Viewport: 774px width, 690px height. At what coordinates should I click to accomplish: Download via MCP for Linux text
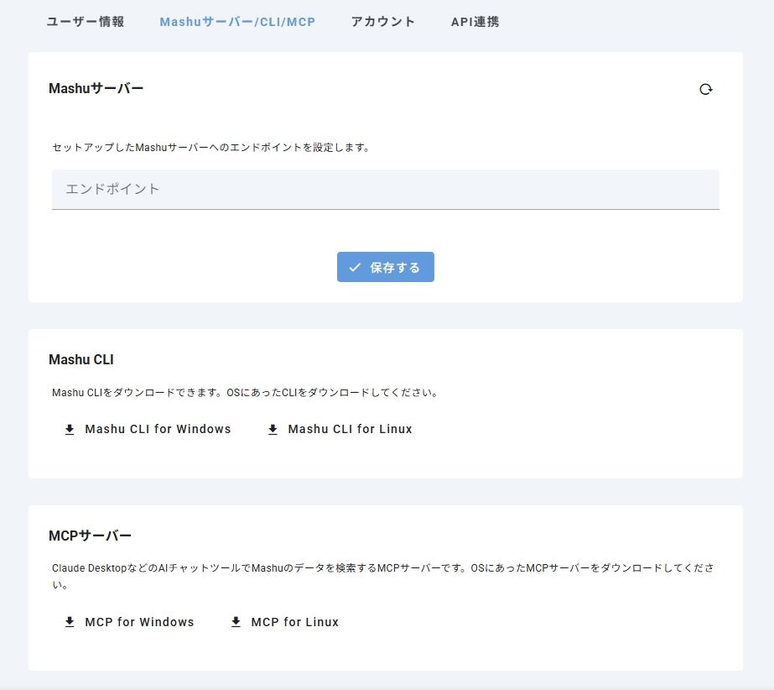click(x=294, y=622)
